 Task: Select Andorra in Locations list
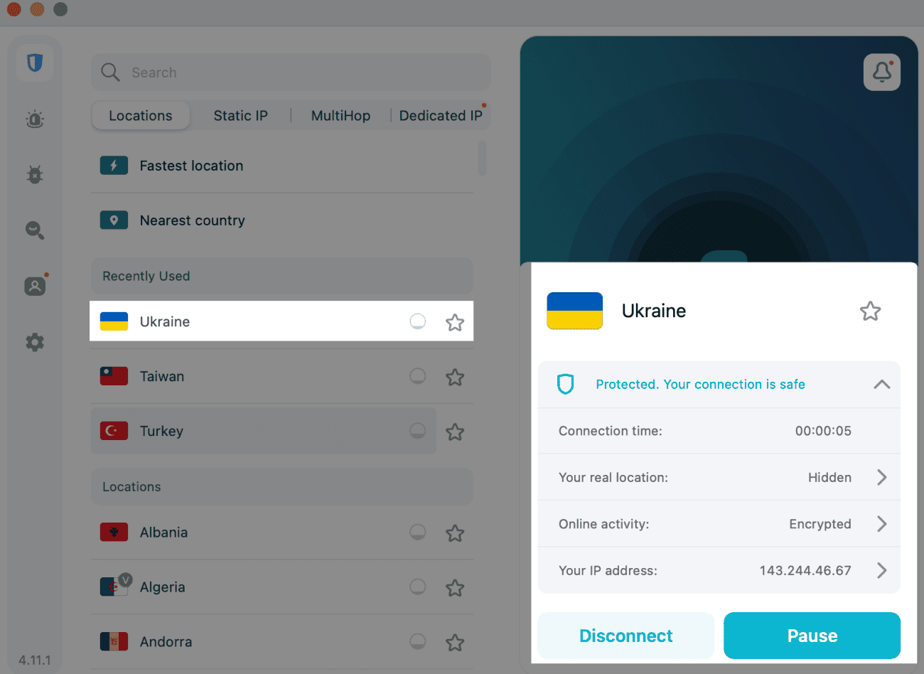click(282, 641)
